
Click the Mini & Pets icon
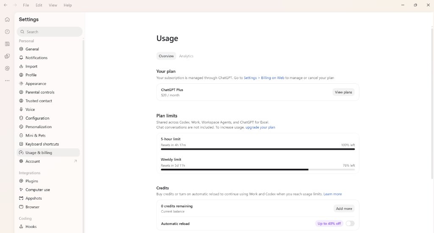[x=21, y=135]
